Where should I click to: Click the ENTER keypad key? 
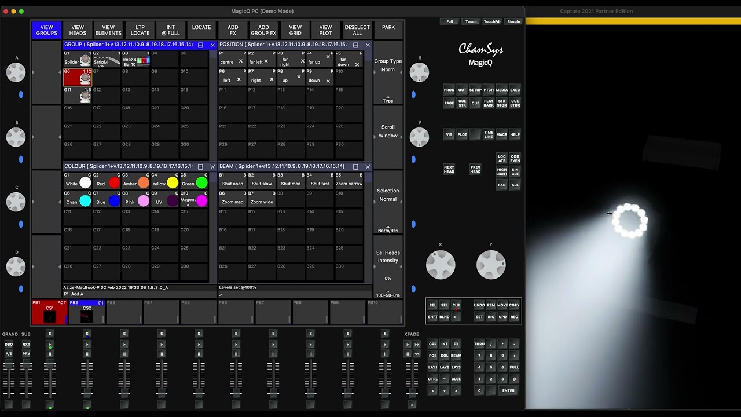(508, 390)
